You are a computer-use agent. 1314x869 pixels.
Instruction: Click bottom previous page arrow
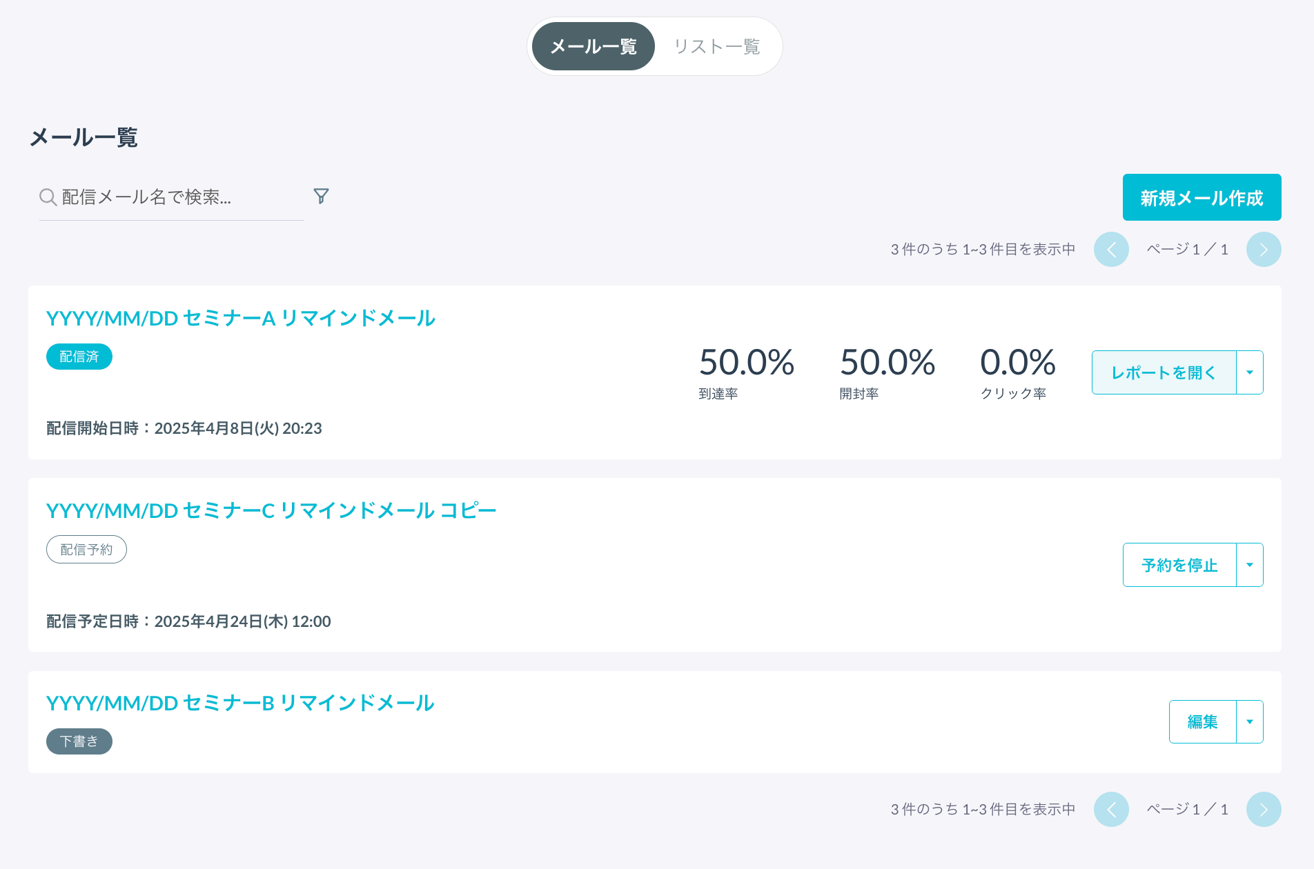coord(1111,809)
